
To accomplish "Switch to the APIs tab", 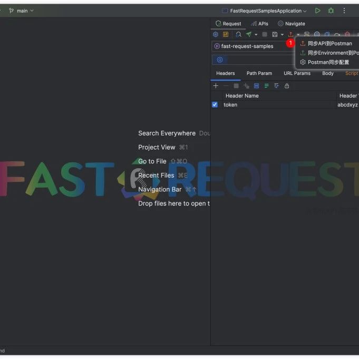I will 260,24.
